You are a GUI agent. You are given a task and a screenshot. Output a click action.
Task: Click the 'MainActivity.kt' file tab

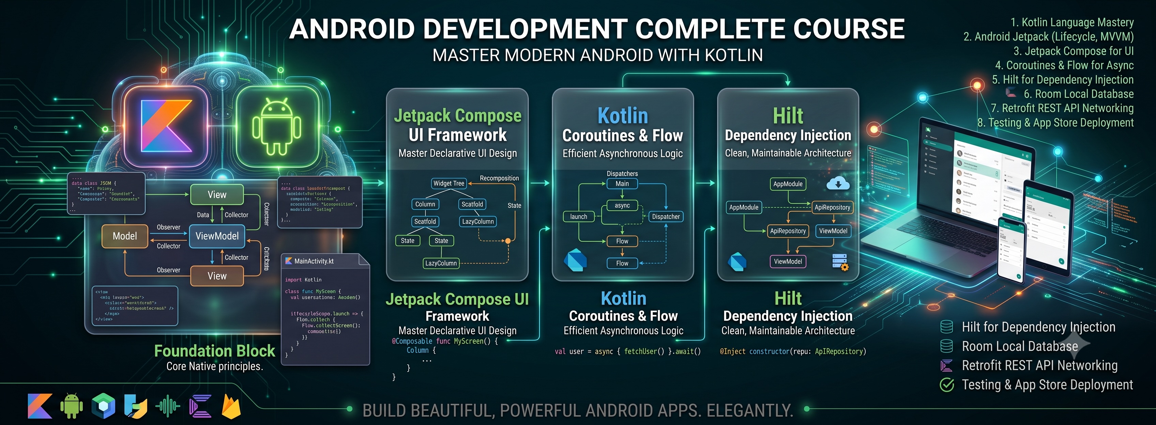325,261
